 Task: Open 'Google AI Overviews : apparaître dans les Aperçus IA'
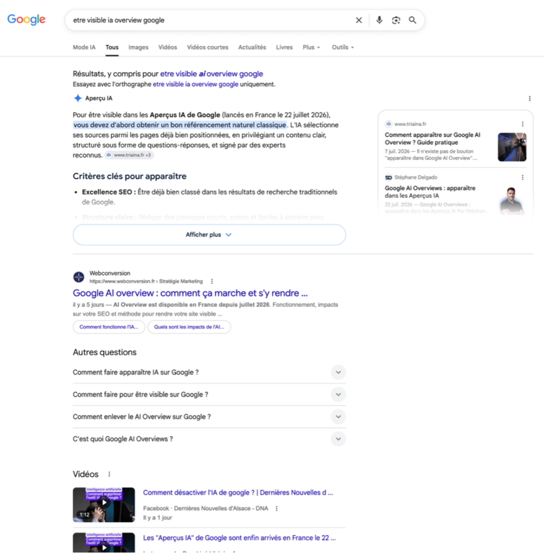click(431, 192)
